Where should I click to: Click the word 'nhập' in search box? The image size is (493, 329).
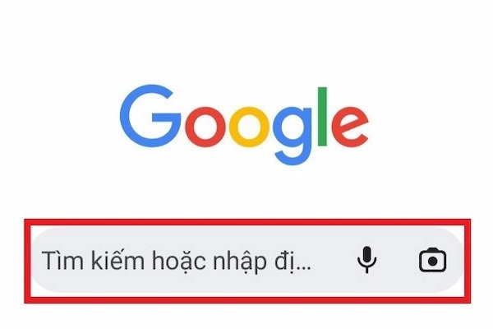point(240,262)
